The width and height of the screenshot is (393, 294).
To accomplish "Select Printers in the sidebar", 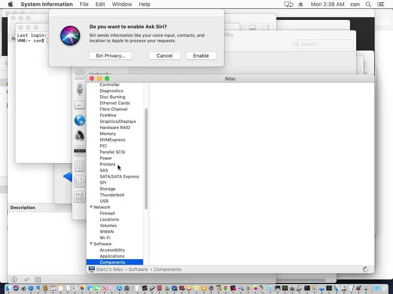I will [x=107, y=164].
